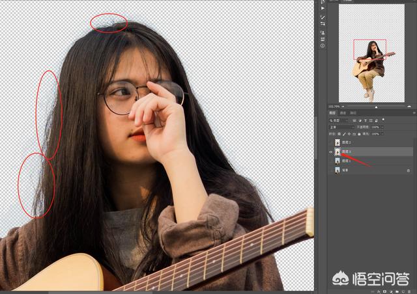
Task: Switch to the 路径 paths tab
Action: 352,113
